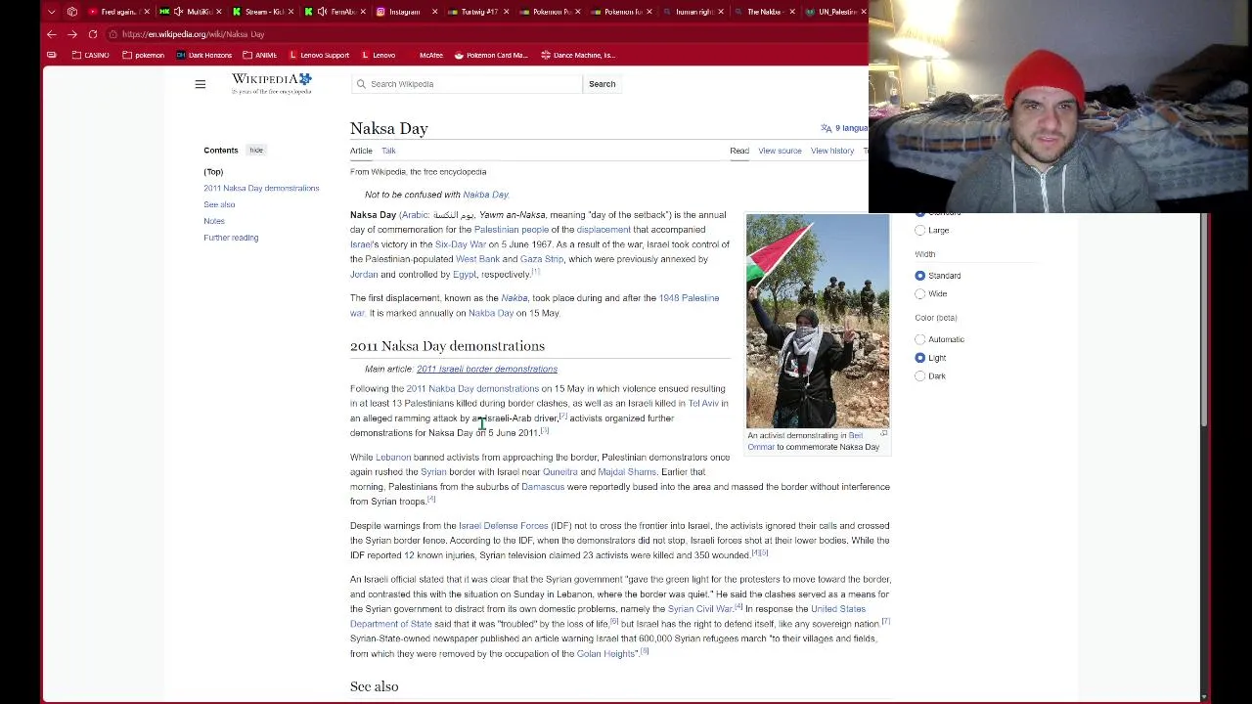The width and height of the screenshot is (1252, 704).
Task: Click the Wikipedia Search button
Action: pyautogui.click(x=602, y=84)
